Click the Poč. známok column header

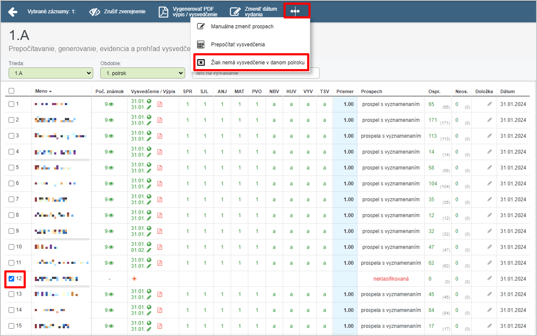click(x=110, y=91)
